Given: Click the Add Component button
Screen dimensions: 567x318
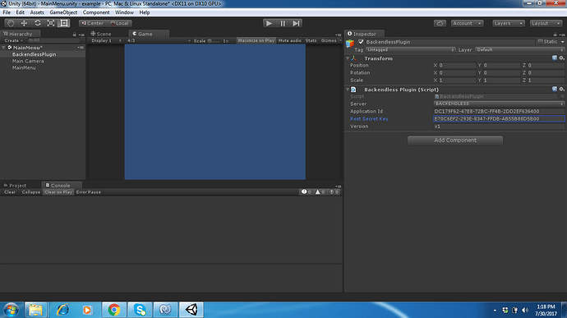Looking at the screenshot, I should (x=455, y=141).
